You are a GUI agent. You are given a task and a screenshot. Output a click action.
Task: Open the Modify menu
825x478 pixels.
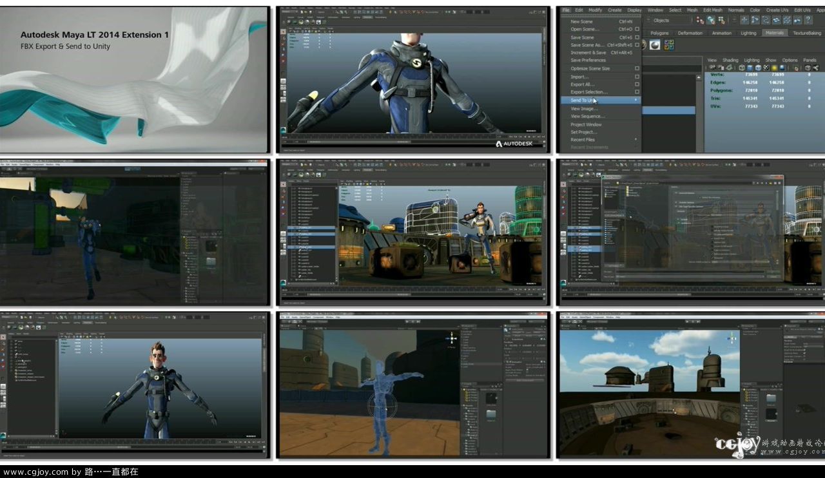click(x=596, y=10)
